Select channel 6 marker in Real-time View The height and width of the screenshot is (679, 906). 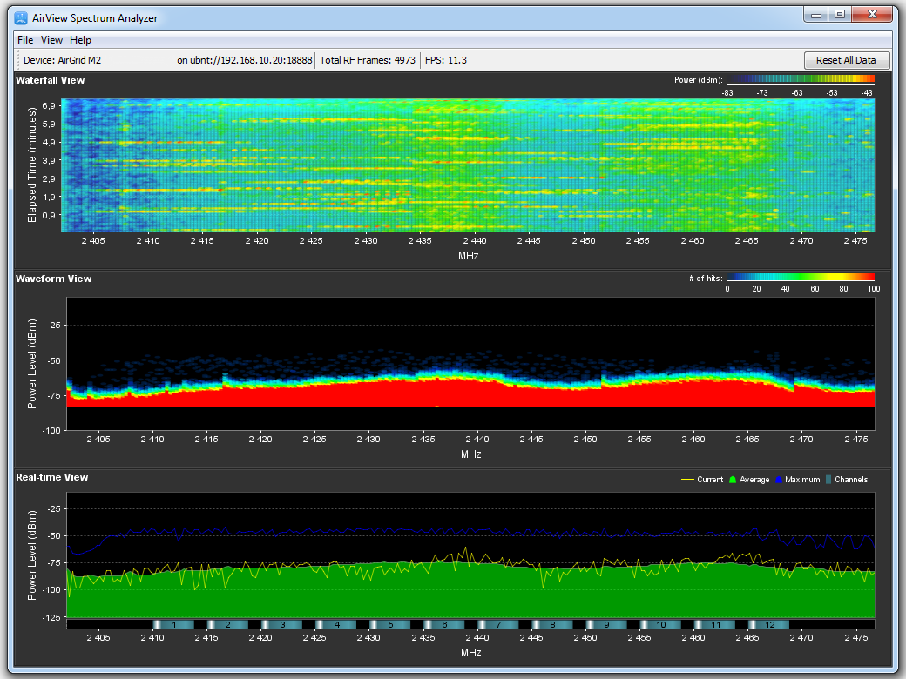(444, 625)
